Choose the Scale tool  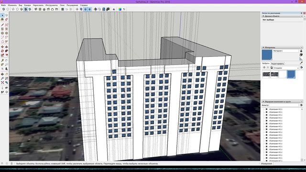point(2,55)
